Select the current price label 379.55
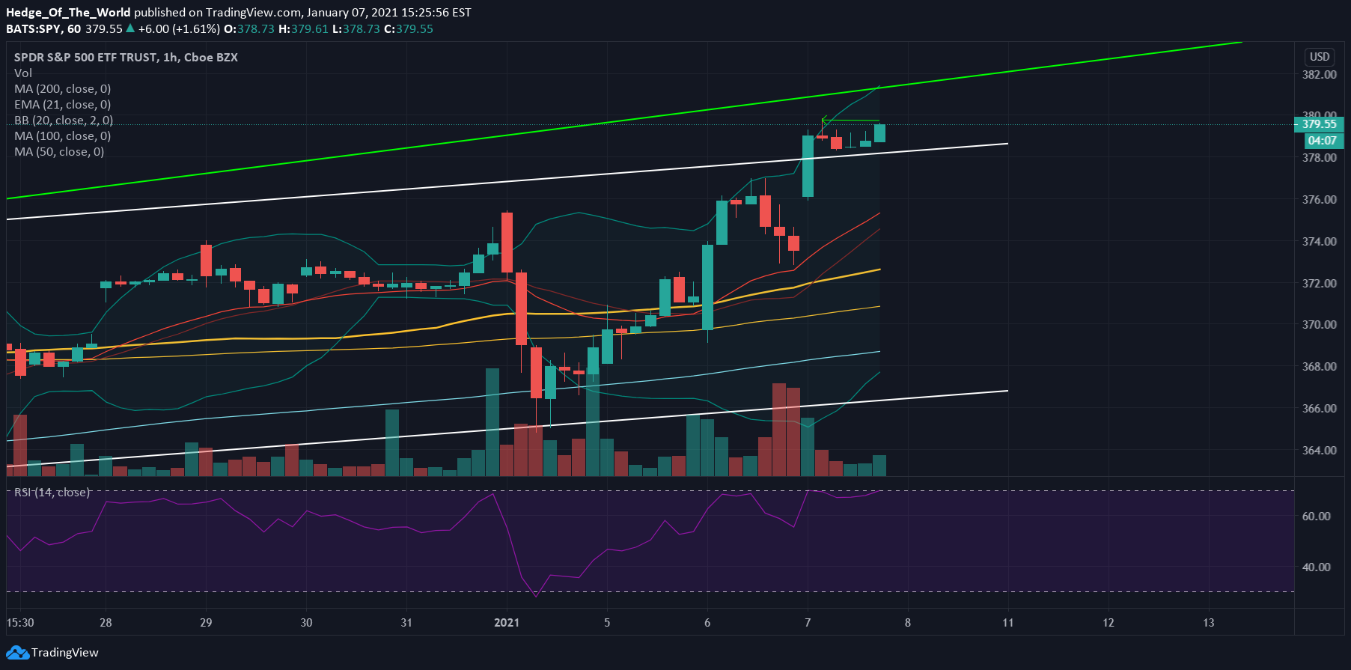Image resolution: width=1351 pixels, height=670 pixels. coord(1319,124)
